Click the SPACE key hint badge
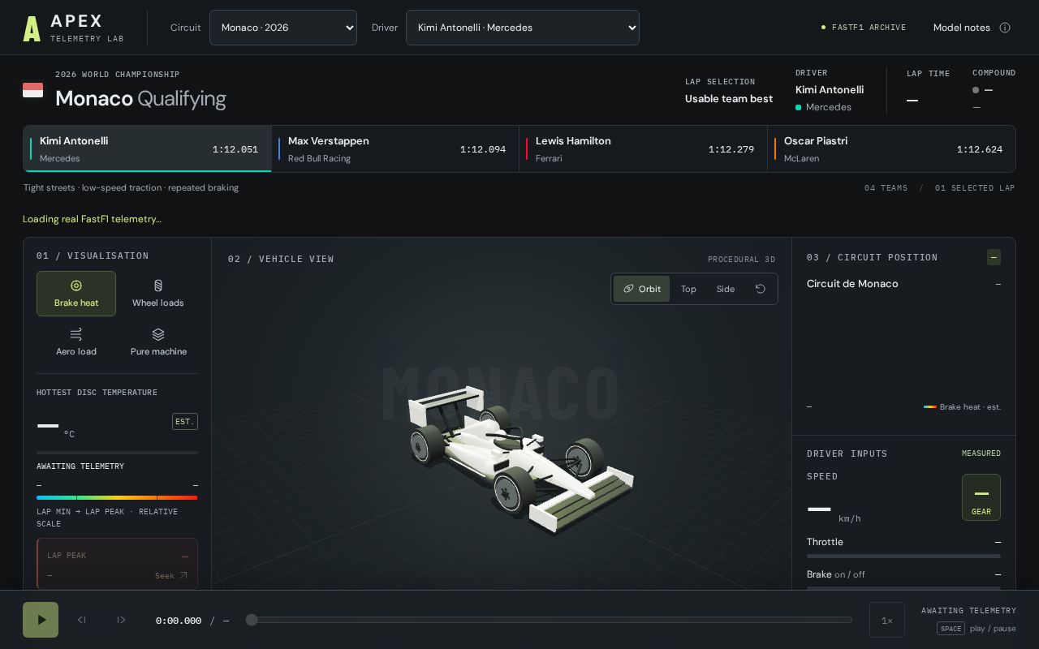Screen dimensions: 1039x649 pos(951,629)
